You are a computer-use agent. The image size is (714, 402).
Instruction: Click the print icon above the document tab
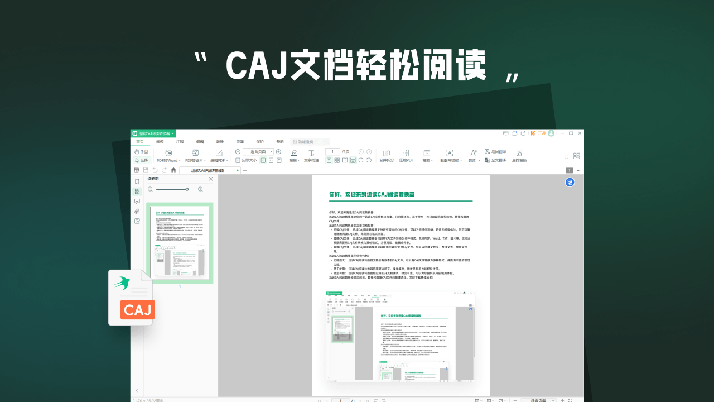(136, 170)
